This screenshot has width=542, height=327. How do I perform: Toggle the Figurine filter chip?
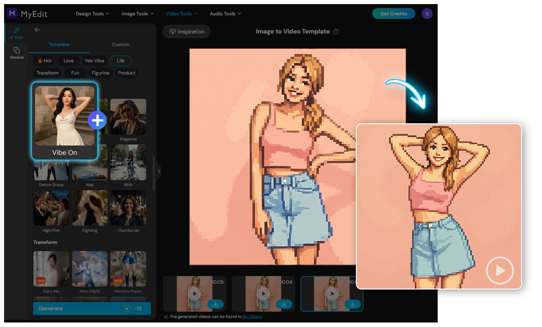tap(100, 73)
